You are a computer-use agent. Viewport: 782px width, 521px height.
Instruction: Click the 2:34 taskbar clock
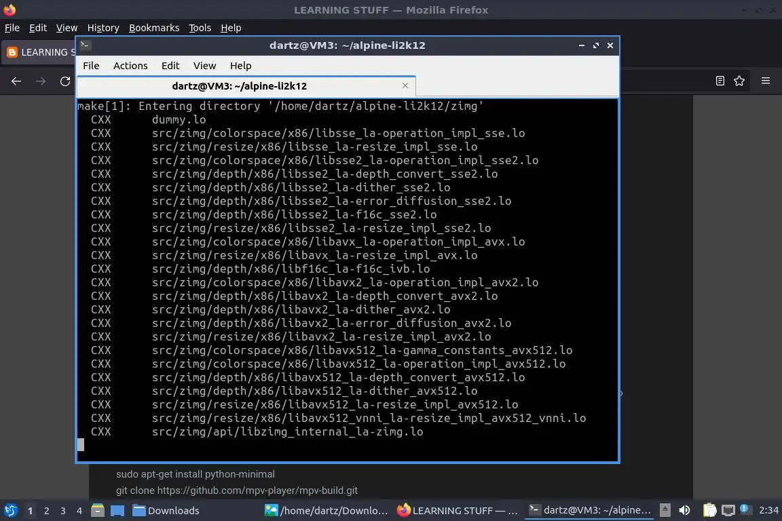tap(768, 510)
